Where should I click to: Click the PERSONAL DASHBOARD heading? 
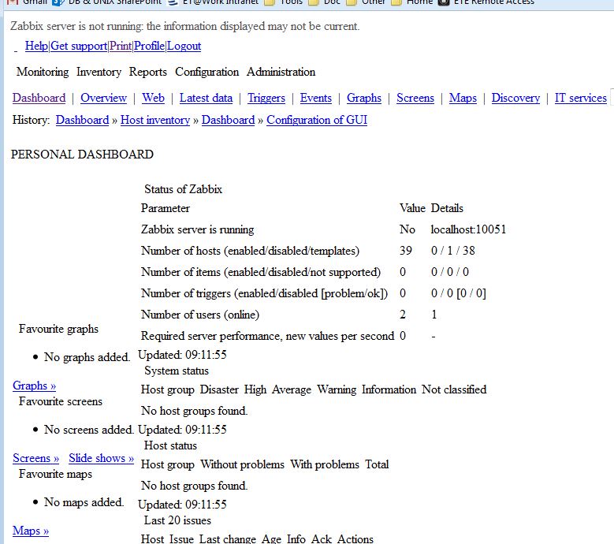pos(82,155)
